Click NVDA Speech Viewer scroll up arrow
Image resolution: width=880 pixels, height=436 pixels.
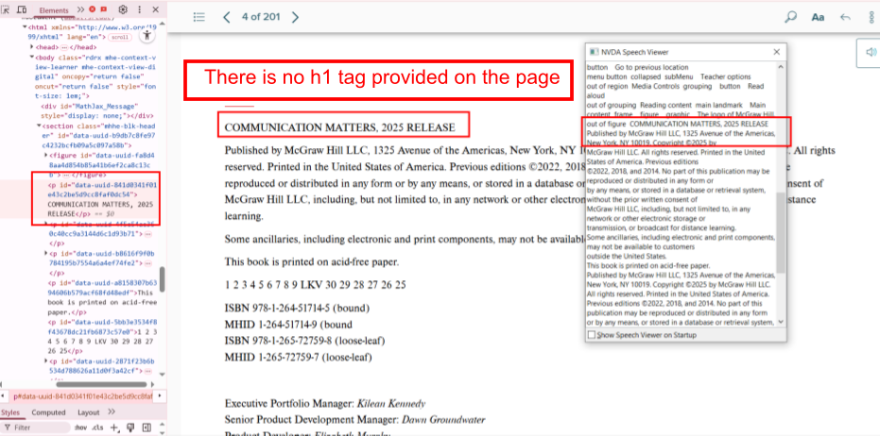781,67
